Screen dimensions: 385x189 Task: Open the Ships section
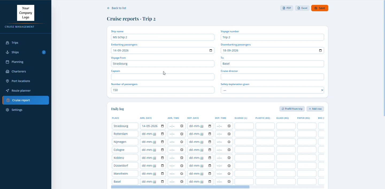click(x=26, y=52)
